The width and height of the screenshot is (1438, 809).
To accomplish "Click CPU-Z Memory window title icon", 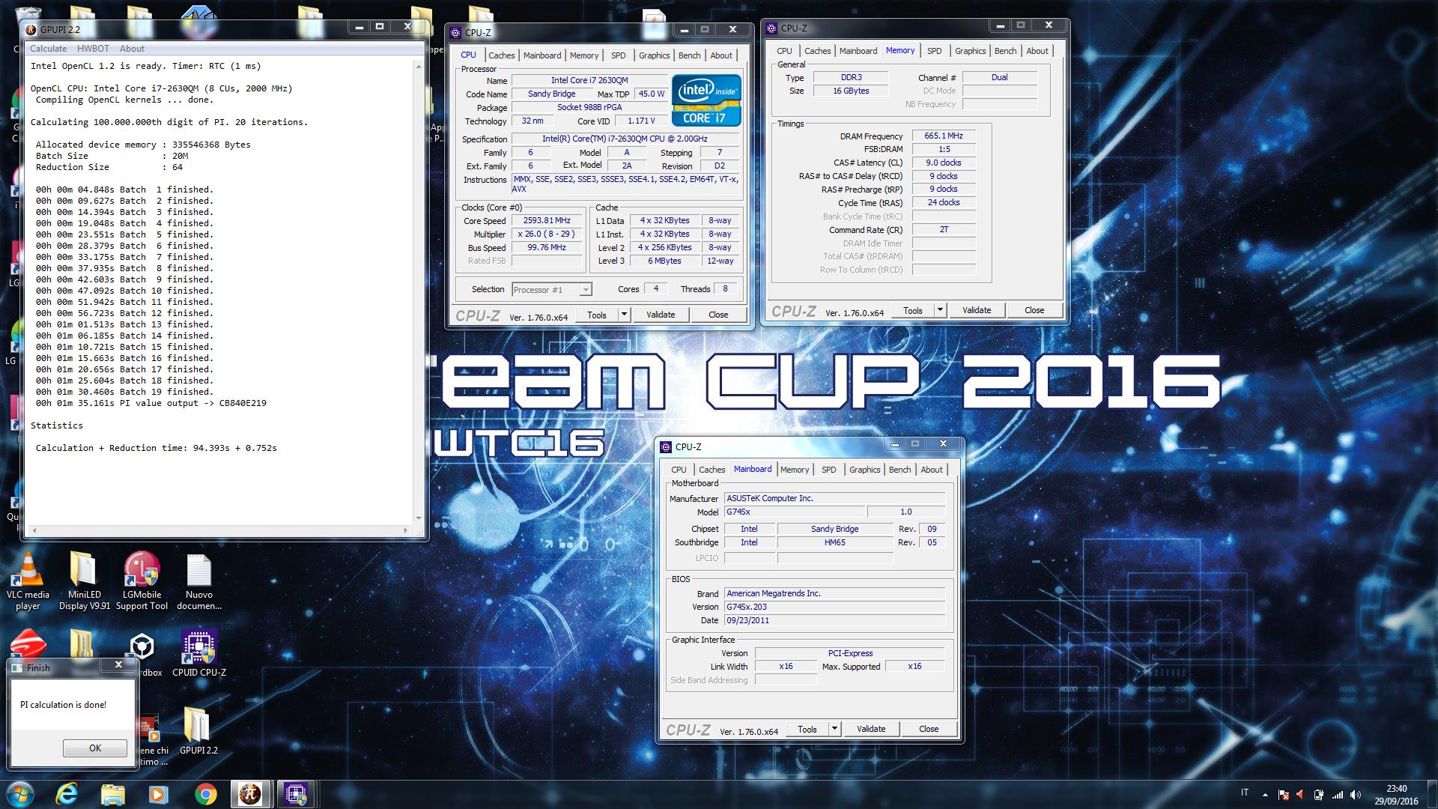I will 772,28.
